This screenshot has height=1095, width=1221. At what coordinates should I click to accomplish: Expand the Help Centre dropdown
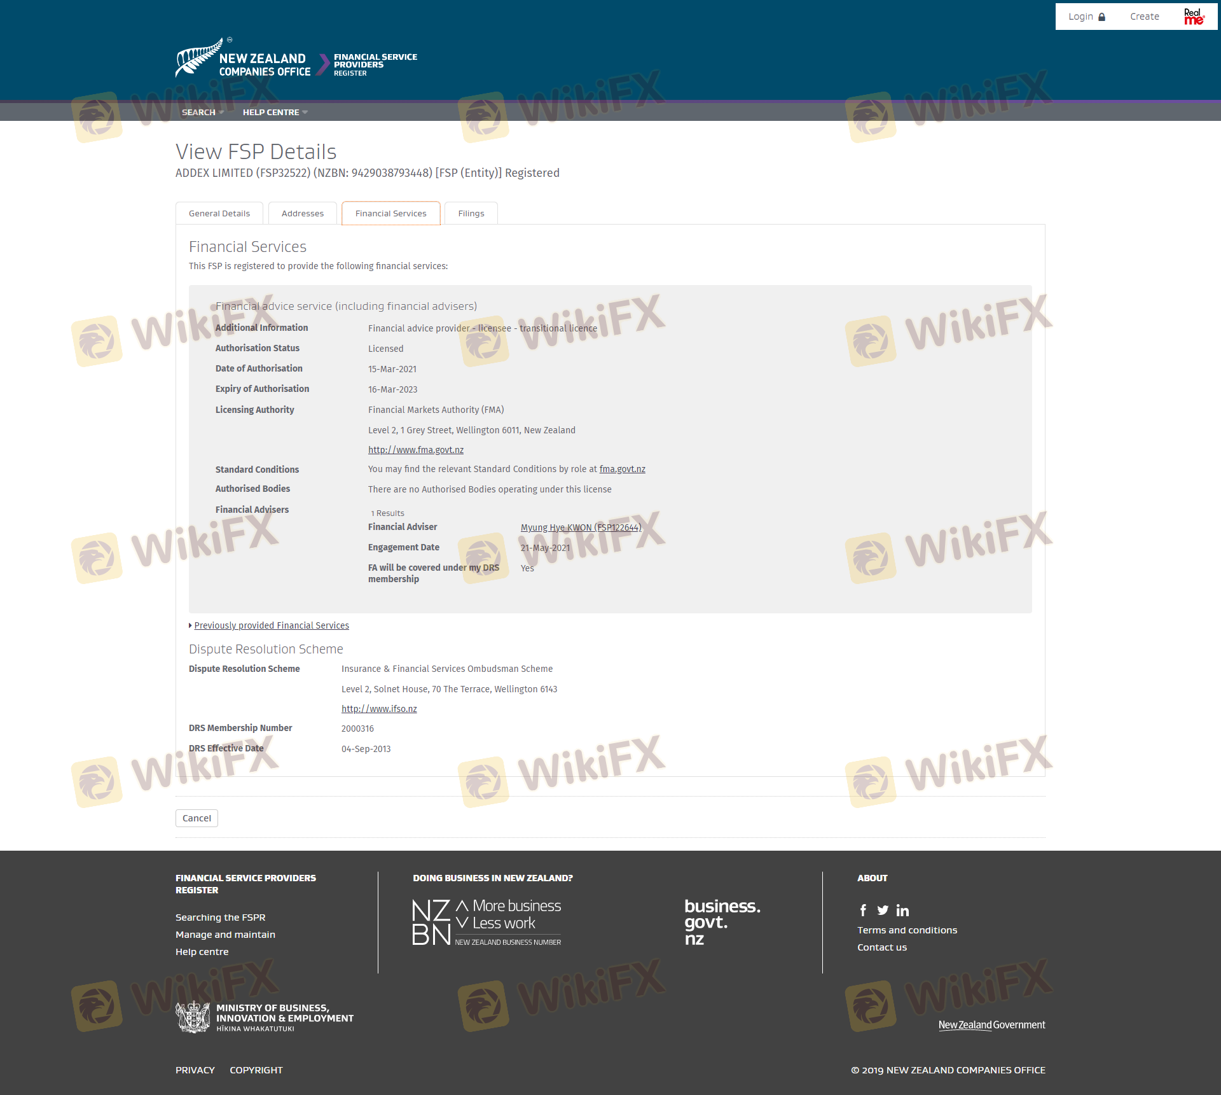tap(275, 113)
